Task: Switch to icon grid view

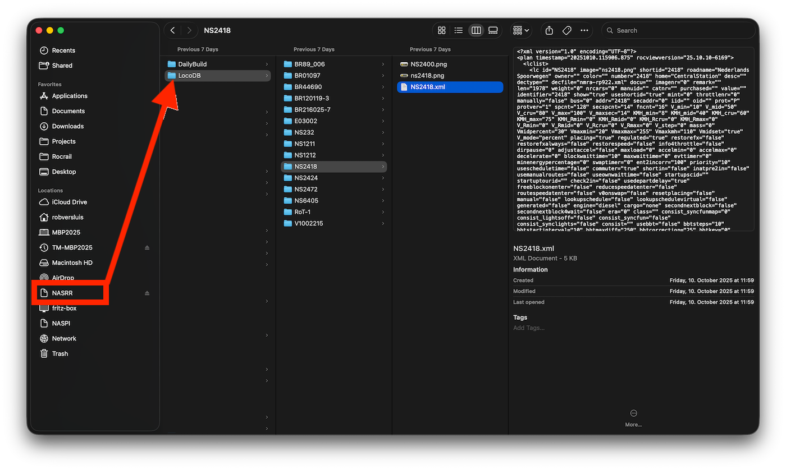Action: 442,30
